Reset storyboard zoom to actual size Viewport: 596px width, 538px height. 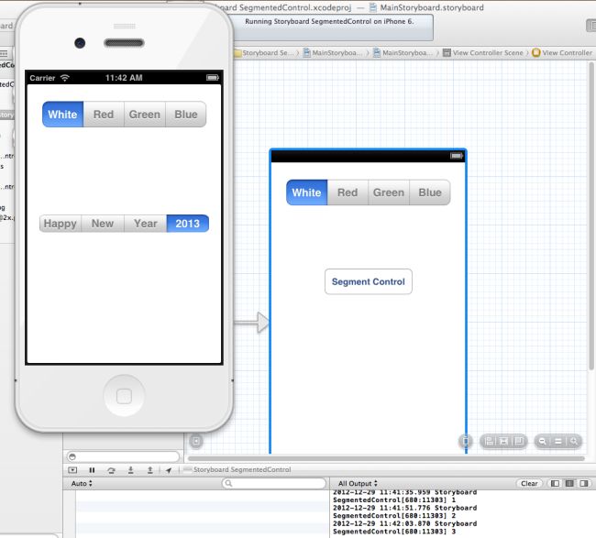click(558, 441)
